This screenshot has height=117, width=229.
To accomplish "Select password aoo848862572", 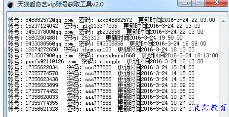I will 114,20.
